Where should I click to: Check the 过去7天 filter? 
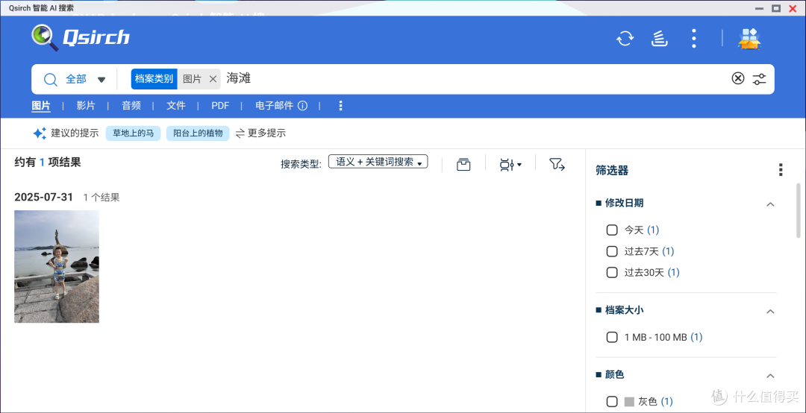[612, 251]
